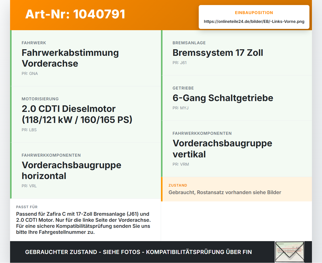
Task: Click the MOTORISIERUNG category label
Action: [x=40, y=99]
